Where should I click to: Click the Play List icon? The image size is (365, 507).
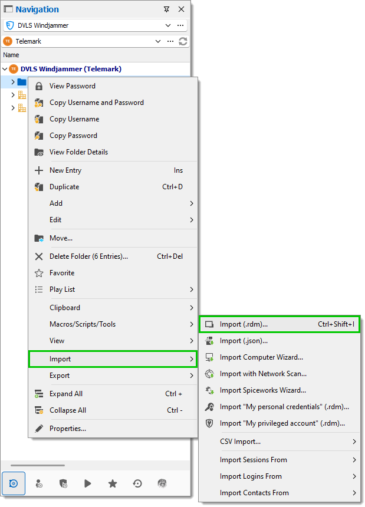39,289
